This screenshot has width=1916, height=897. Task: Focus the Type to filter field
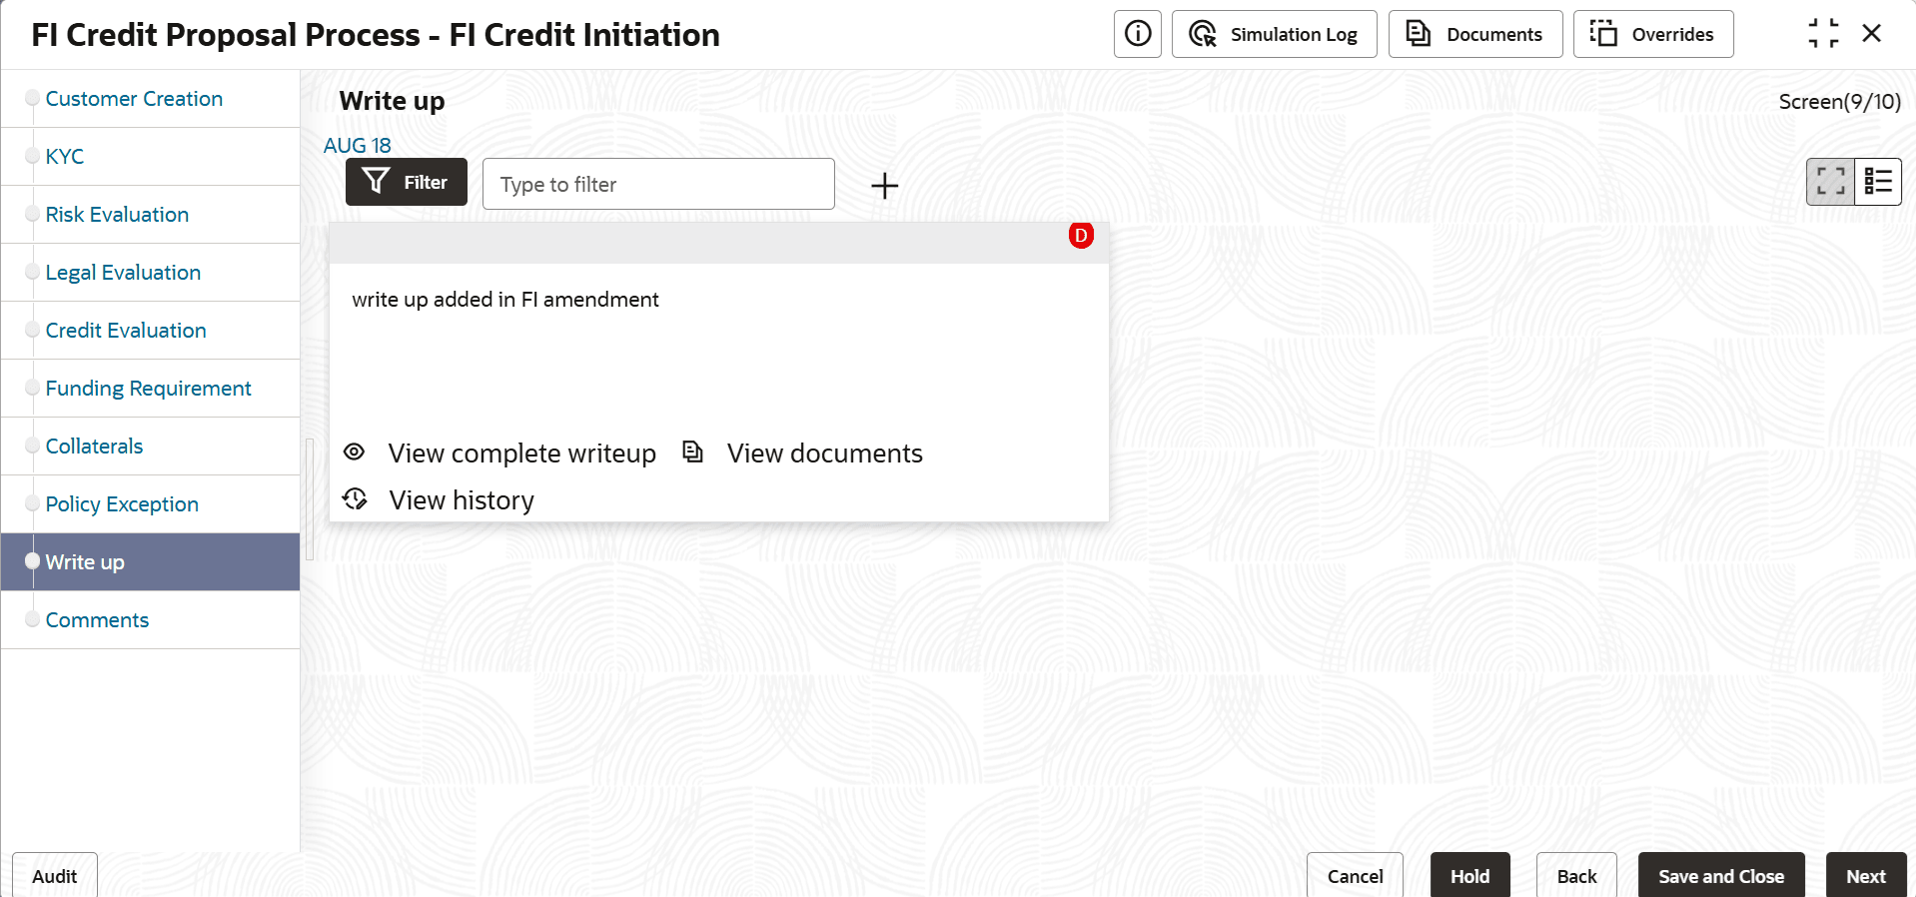(658, 184)
